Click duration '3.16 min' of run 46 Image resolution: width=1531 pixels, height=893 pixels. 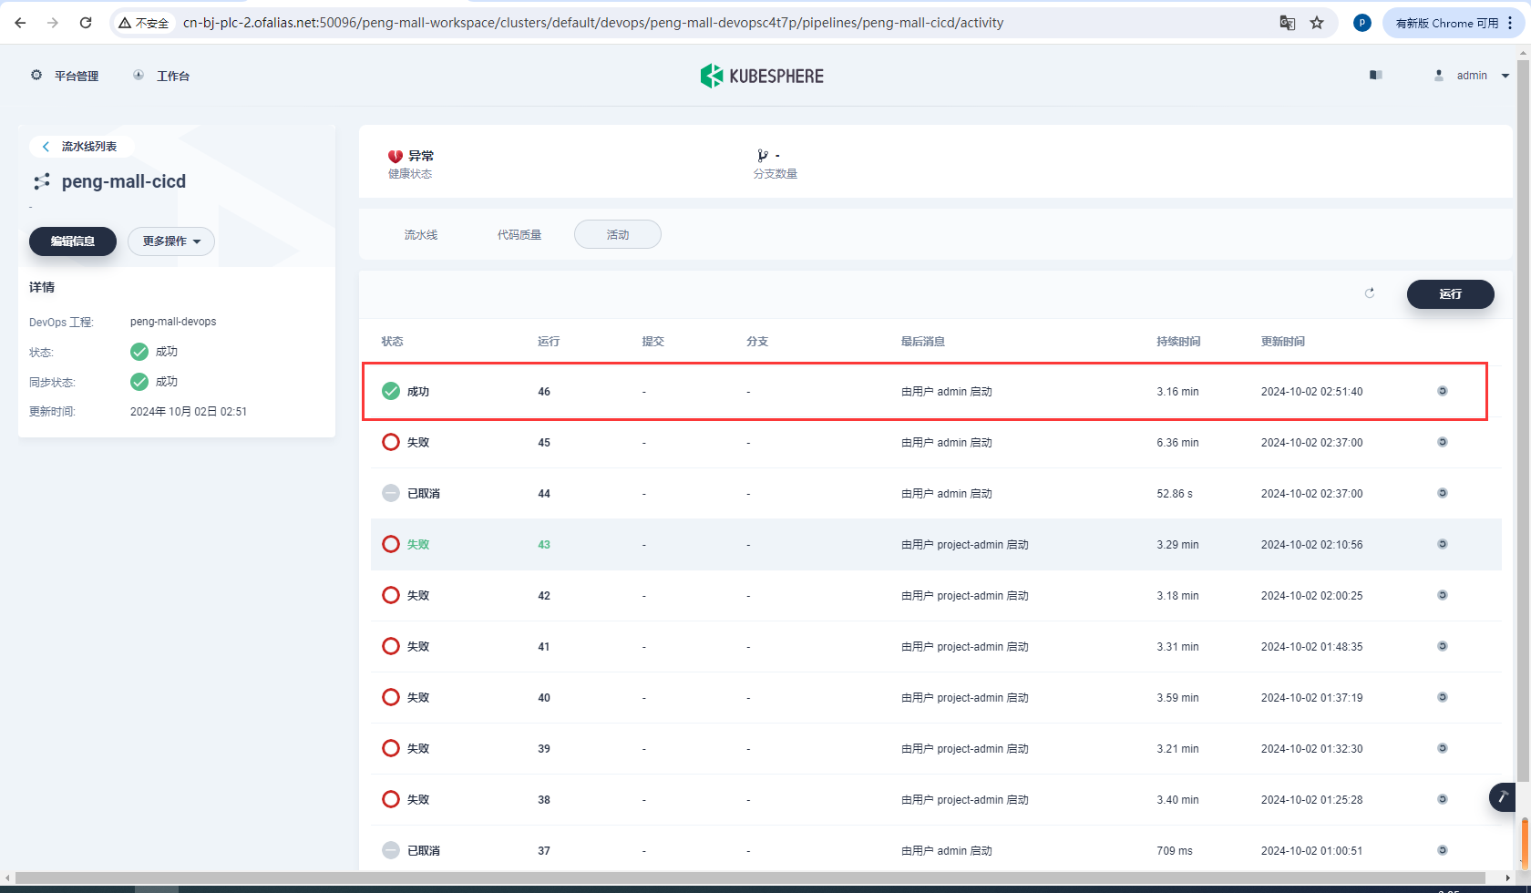pyautogui.click(x=1177, y=392)
